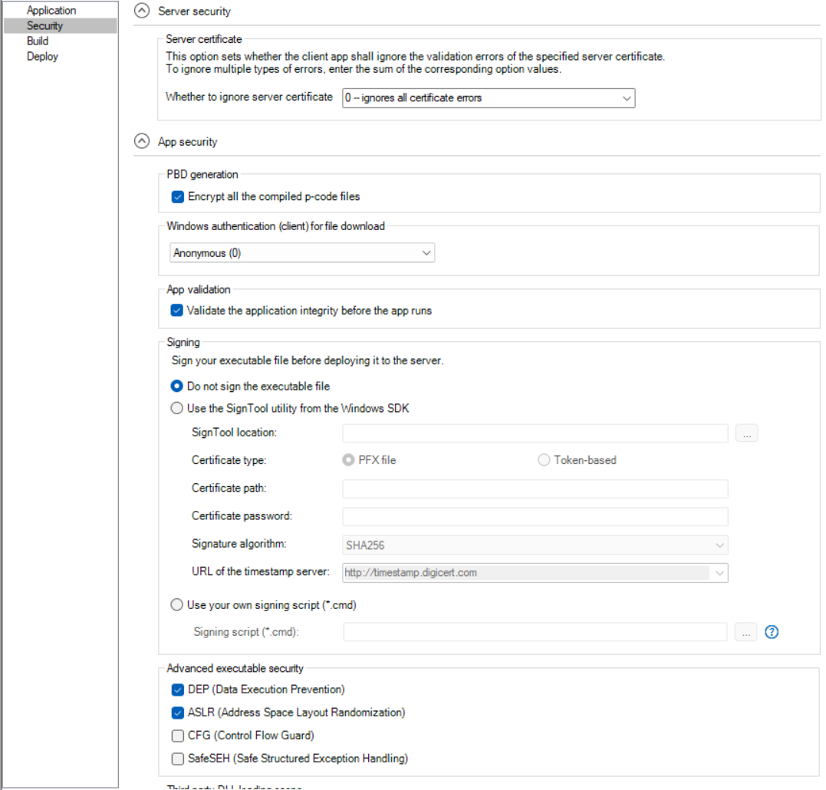This screenshot has width=826, height=790.
Task: Open the Windows authentication Anonymous dropdown
Action: coord(301,253)
